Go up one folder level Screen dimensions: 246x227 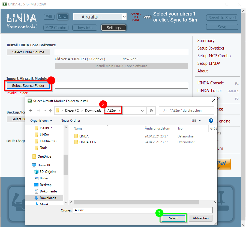(50, 111)
